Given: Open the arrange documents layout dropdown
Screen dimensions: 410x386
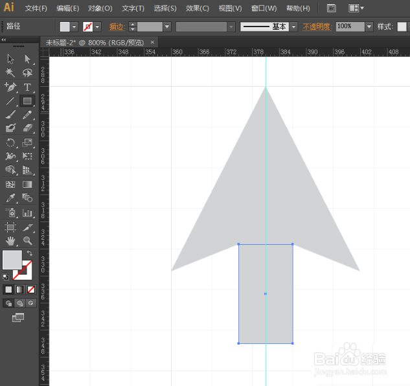Looking at the screenshot, I should 356,8.
